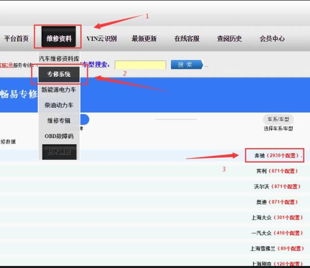View 最新更新 navigation tab
This screenshot has height=268, width=310.
[144, 38]
